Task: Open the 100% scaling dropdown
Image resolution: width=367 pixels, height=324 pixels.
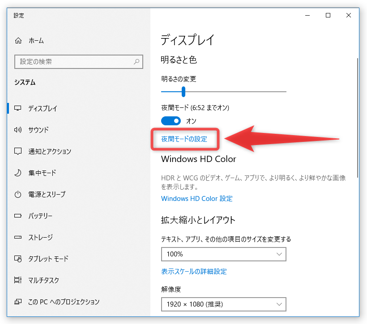Action: [223, 254]
